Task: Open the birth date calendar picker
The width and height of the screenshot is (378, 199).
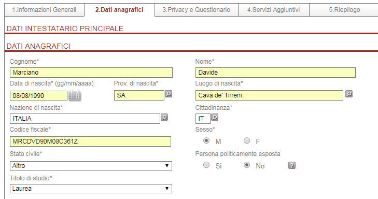Action: pyautogui.click(x=75, y=95)
